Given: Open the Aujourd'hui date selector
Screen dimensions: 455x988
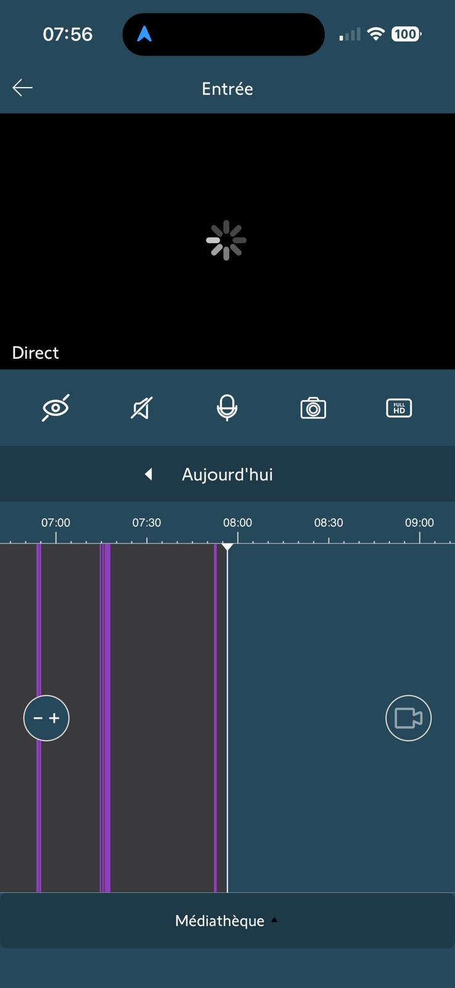Looking at the screenshot, I should [x=227, y=474].
